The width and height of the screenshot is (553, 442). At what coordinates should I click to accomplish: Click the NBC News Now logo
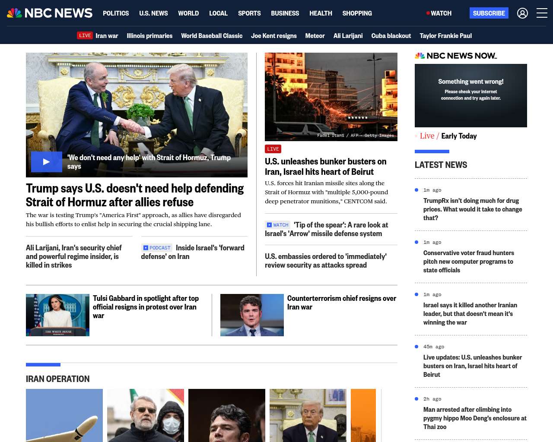click(x=456, y=56)
